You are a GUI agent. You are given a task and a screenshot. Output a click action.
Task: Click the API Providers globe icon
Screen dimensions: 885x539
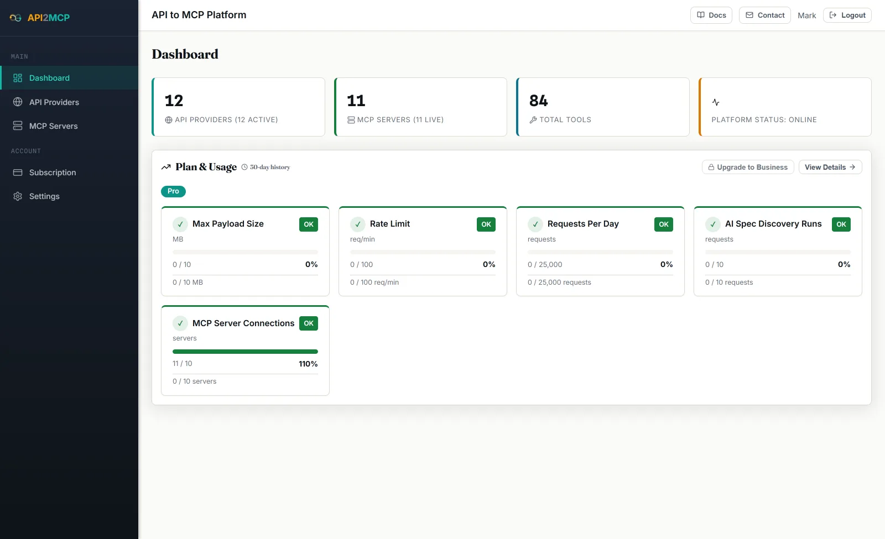(18, 102)
